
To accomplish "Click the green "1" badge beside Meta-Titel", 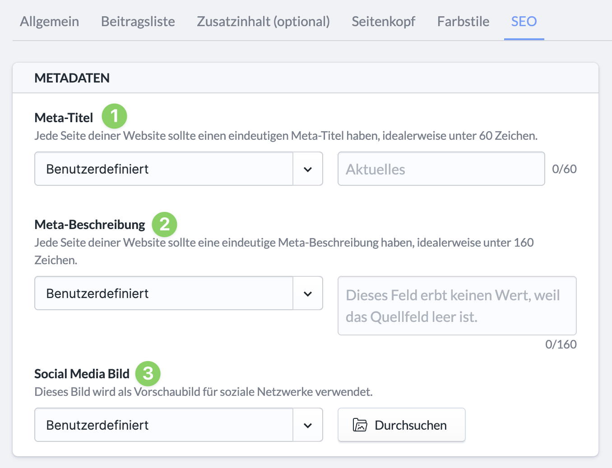I will 114,116.
